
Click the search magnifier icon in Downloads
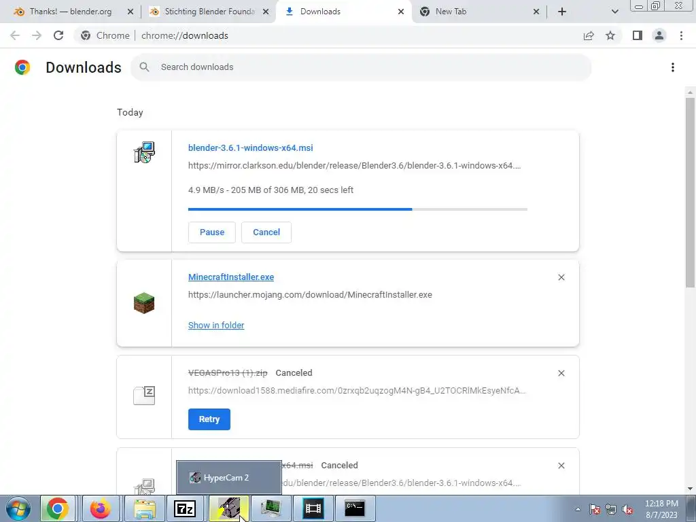coord(144,67)
